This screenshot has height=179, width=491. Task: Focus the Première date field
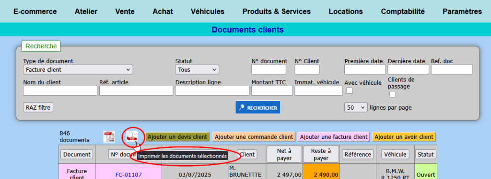click(x=365, y=69)
